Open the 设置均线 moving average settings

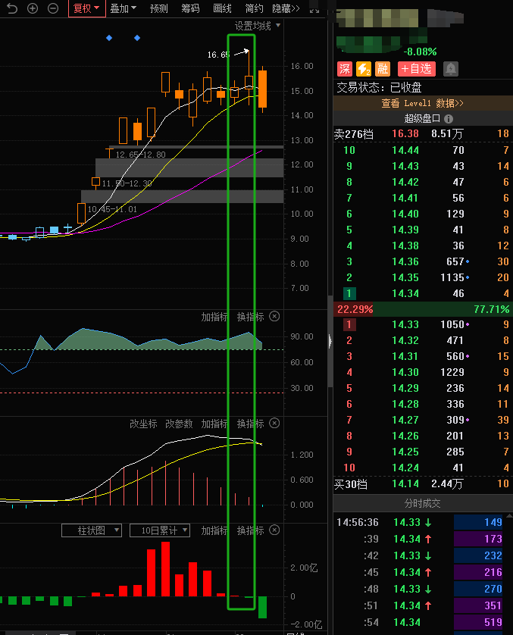(x=258, y=26)
